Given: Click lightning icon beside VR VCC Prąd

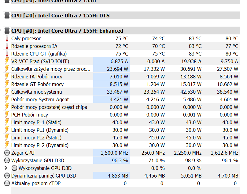Looking at the screenshot, I should point(7,61).
